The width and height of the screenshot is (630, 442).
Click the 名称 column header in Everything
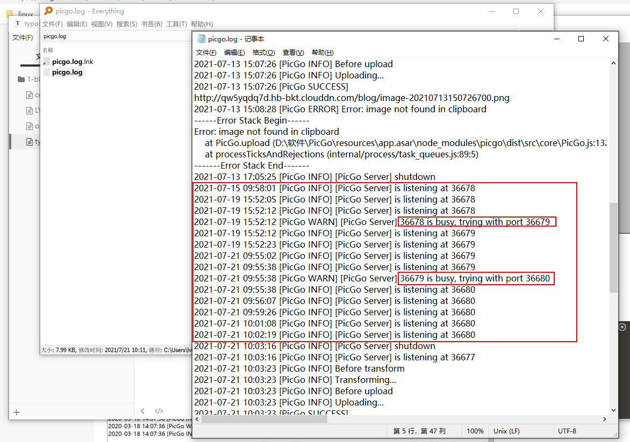click(x=48, y=50)
